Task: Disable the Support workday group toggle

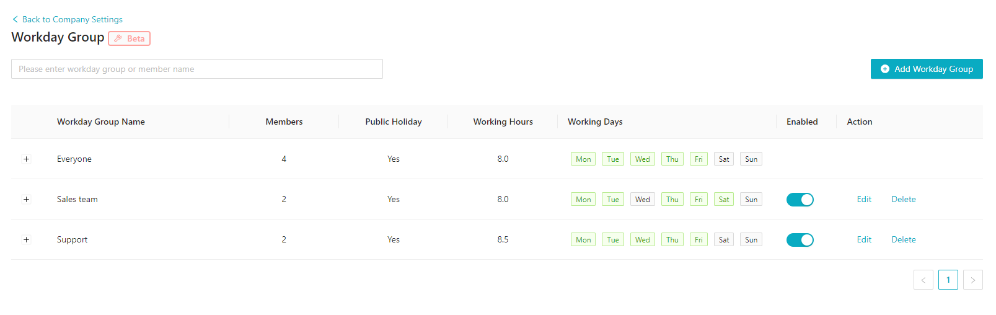Action: [800, 240]
